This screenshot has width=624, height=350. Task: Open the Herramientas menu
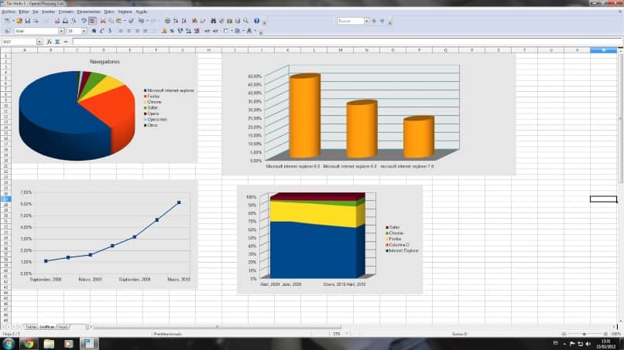(89, 12)
